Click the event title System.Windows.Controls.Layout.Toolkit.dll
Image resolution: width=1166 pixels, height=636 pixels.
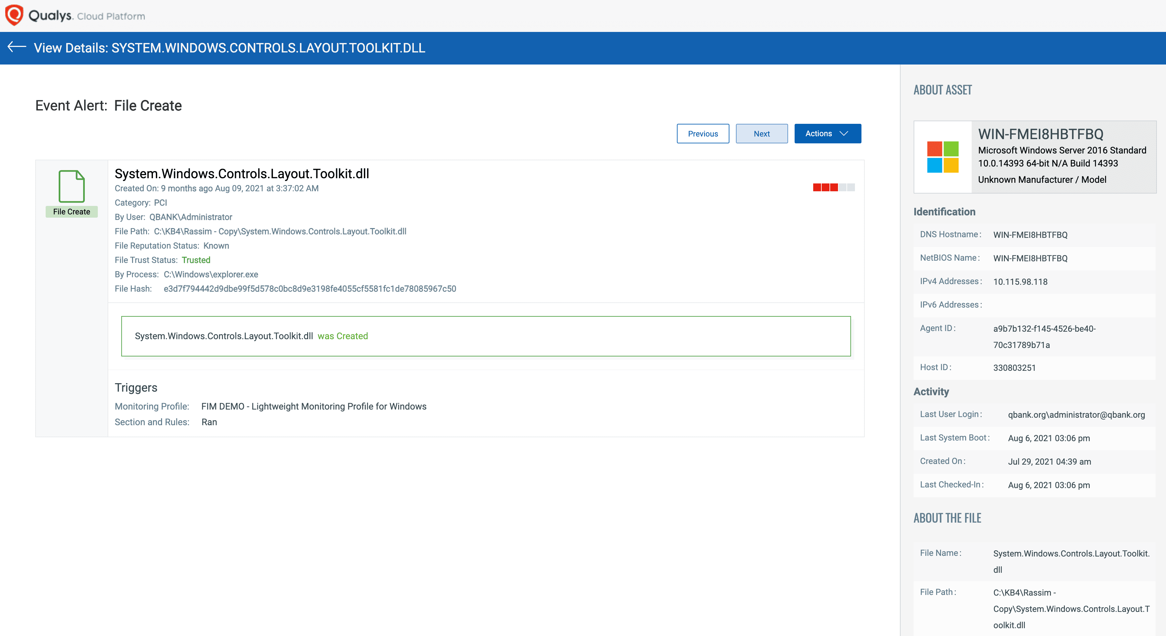(242, 174)
